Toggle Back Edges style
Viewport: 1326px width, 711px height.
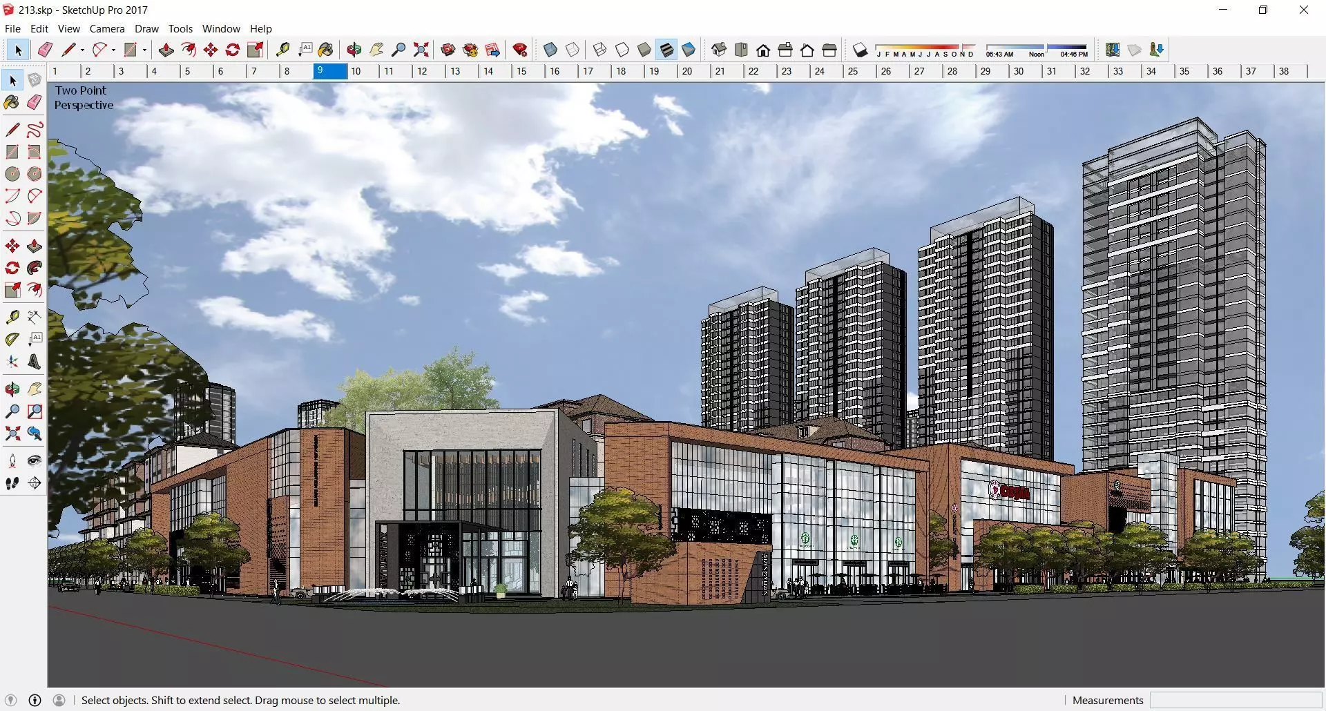point(573,50)
